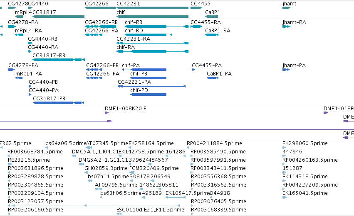Select the mRpL4-RA transcript label

coord(28,31)
